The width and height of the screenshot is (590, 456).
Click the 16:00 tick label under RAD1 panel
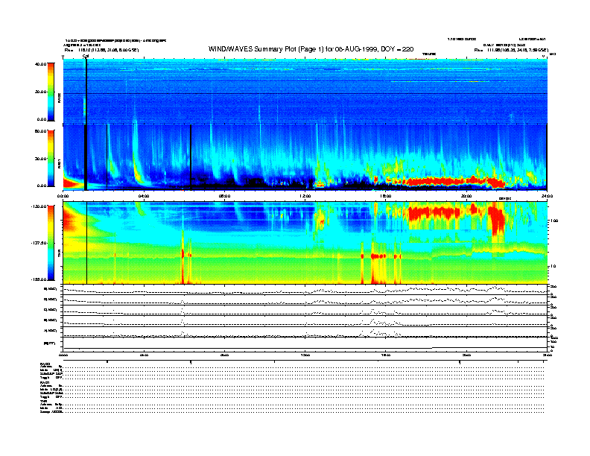(x=385, y=196)
